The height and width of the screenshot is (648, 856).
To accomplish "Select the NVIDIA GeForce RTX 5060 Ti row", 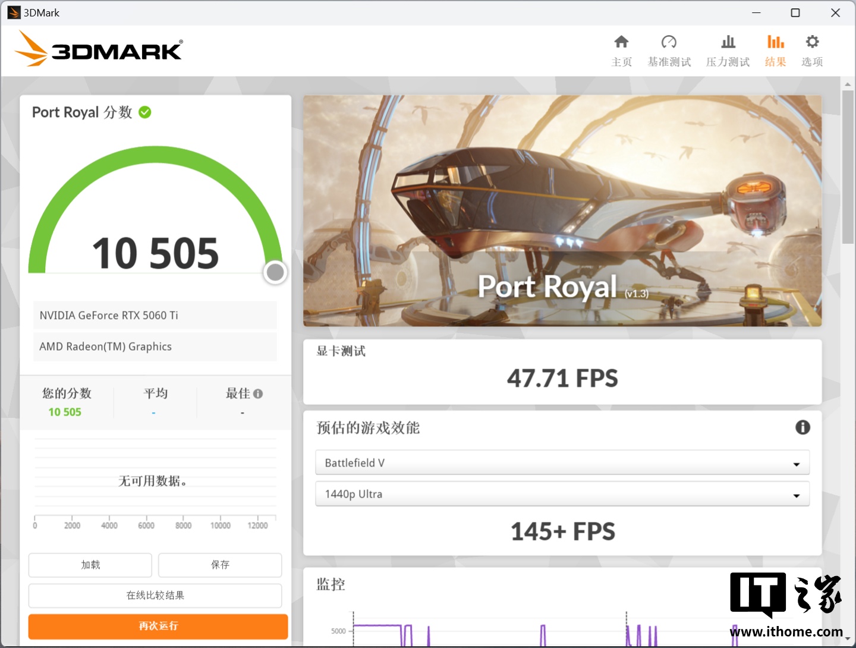I will [155, 316].
